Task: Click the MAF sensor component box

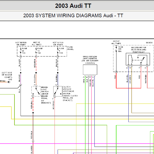Action: coord(90,70)
